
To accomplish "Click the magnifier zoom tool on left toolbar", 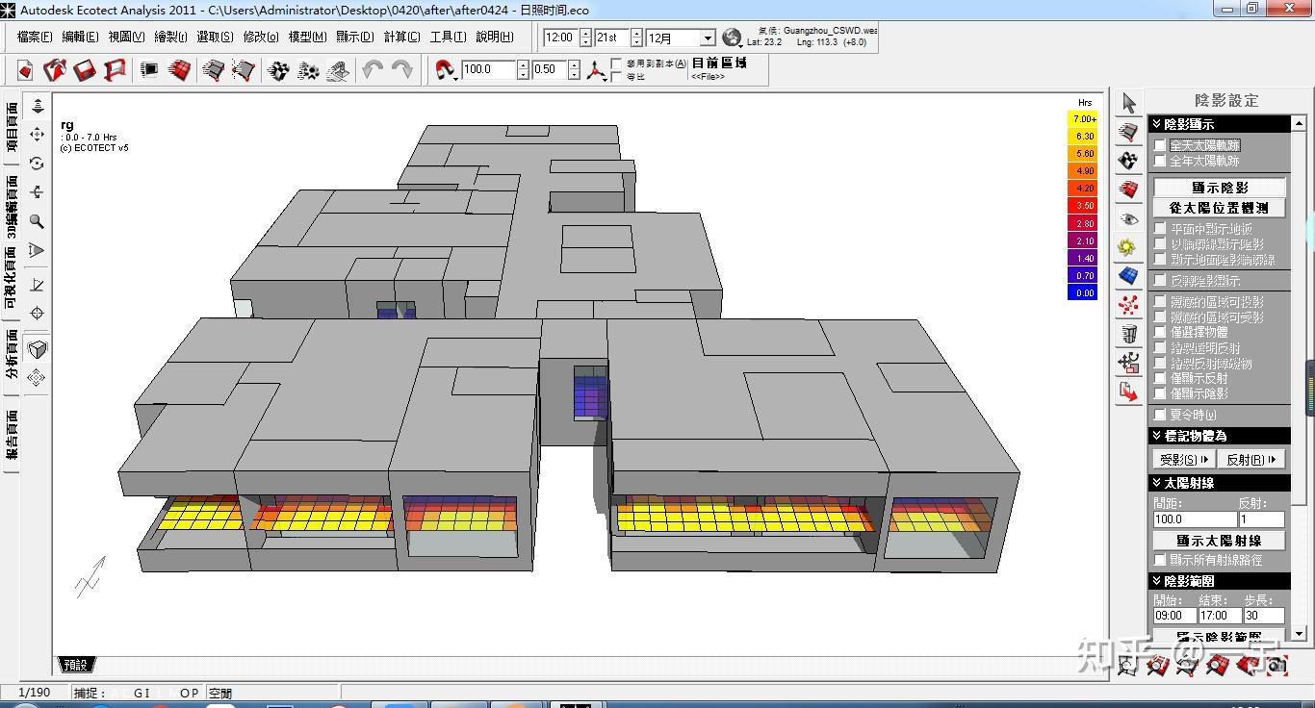I will (x=38, y=221).
